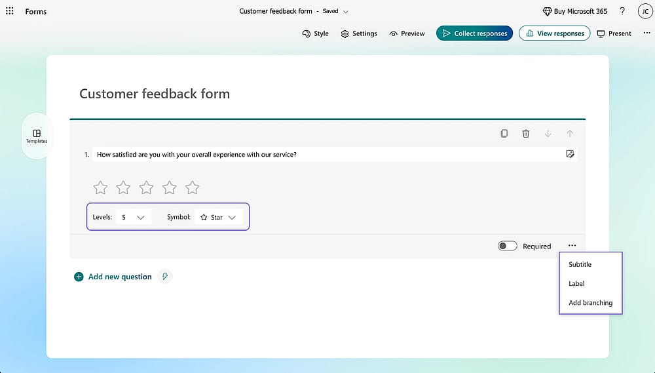Delete question 1 with trash icon
Image resolution: width=655 pixels, height=373 pixels.
526,133
